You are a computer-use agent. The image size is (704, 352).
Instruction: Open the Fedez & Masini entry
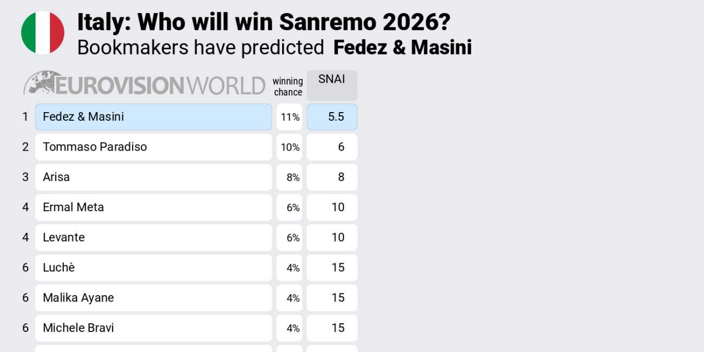coord(153,117)
